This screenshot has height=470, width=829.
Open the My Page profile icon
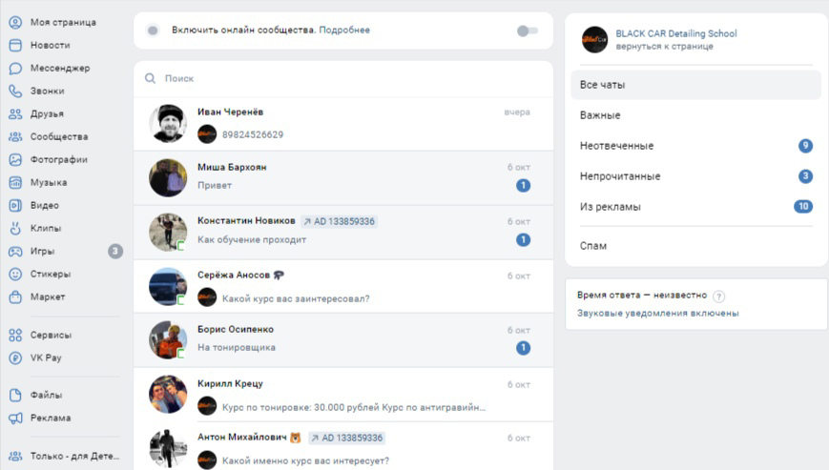15,22
